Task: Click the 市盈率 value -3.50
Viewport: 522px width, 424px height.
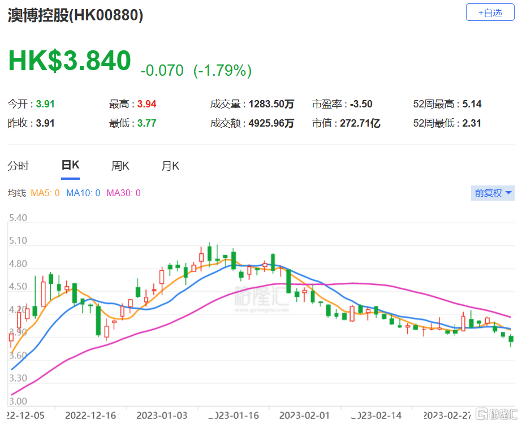Action: [361, 104]
